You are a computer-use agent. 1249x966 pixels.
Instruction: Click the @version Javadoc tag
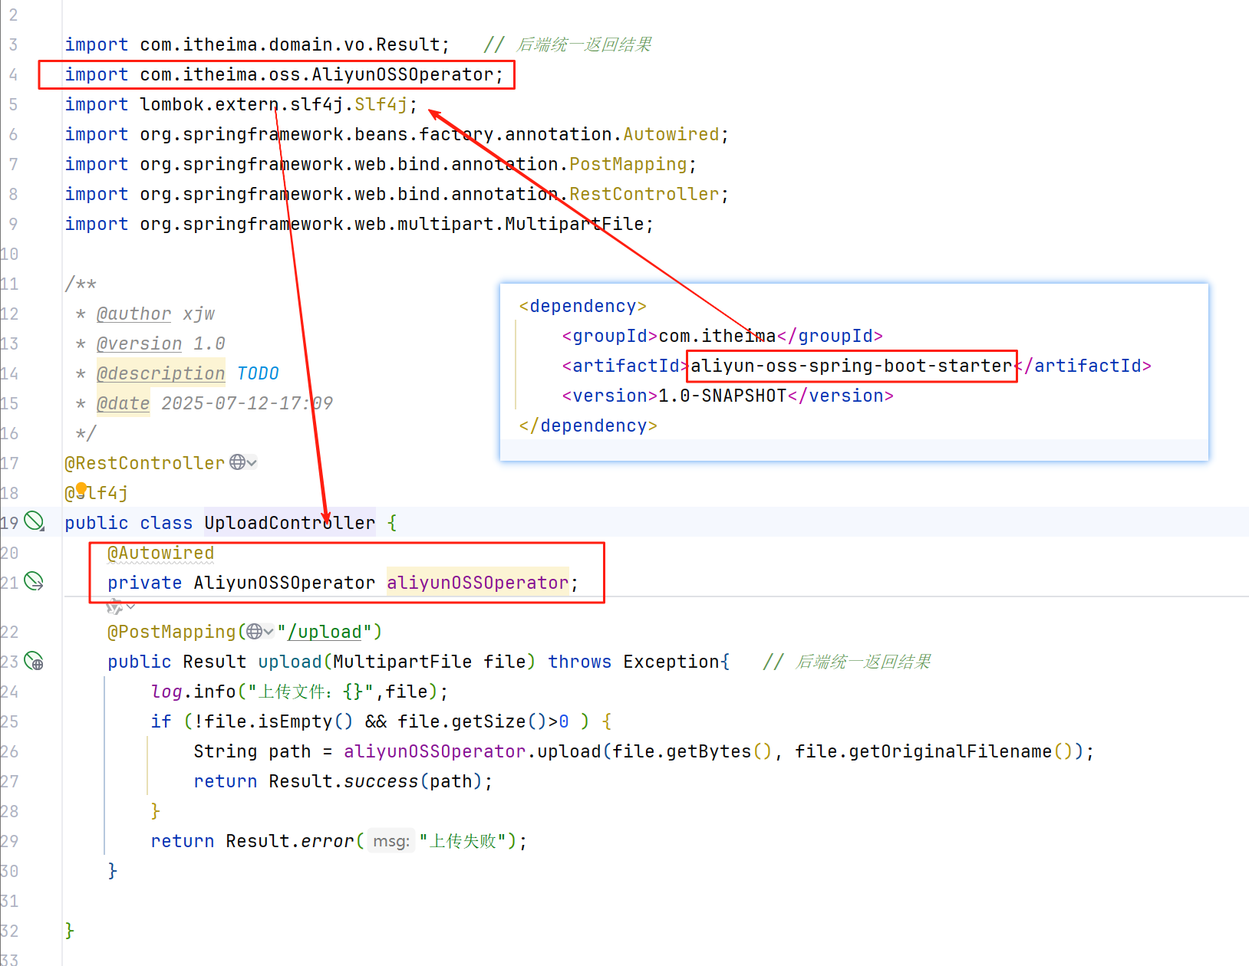[139, 343]
